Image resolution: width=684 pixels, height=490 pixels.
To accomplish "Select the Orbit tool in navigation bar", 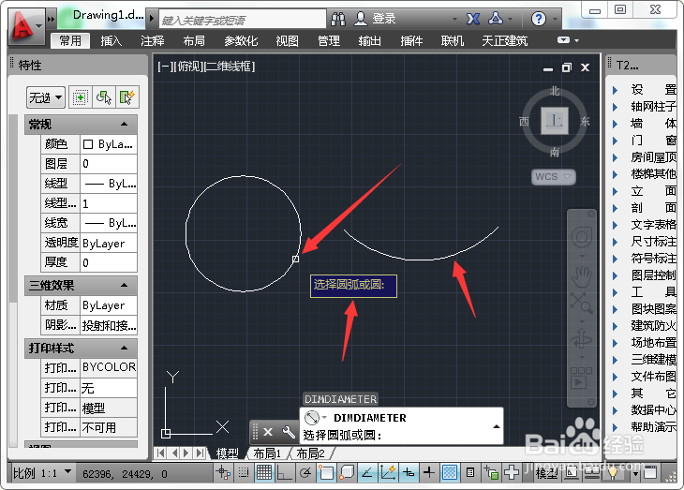I will [x=582, y=339].
